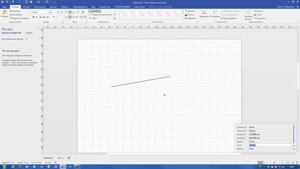Click the Save icon in quick access toolbar
This screenshot has width=300, height=169.
click(x=2, y=2)
